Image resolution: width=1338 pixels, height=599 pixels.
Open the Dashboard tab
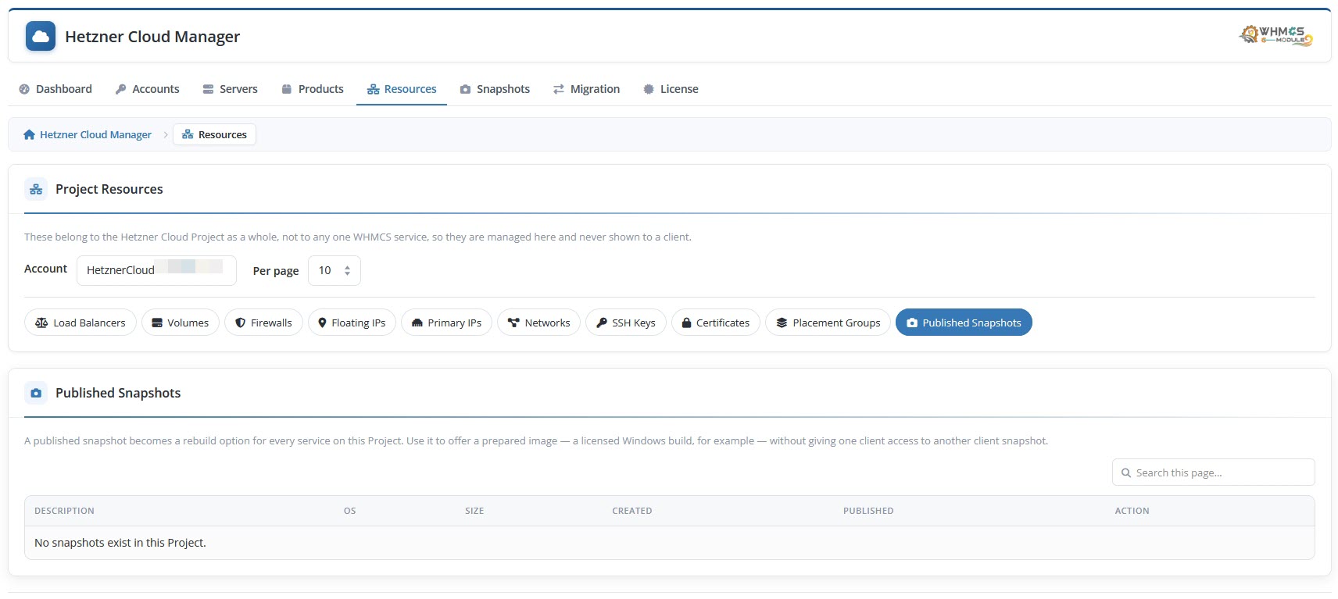(x=55, y=89)
